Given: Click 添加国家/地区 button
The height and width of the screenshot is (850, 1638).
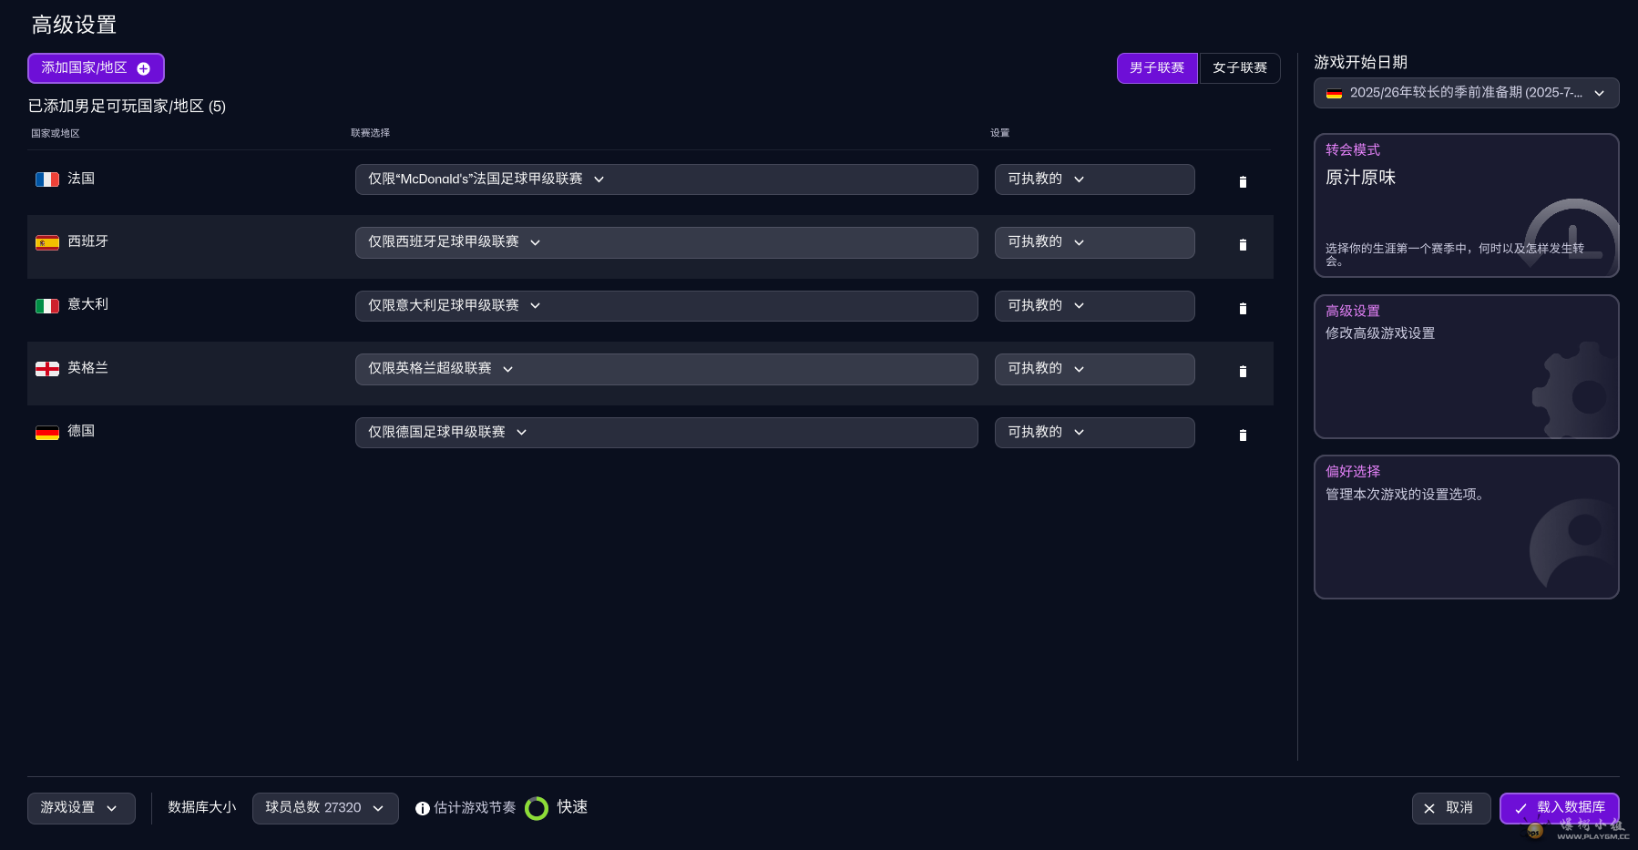Looking at the screenshot, I should [96, 68].
